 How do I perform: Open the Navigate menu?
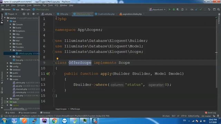click(x=21, y=6)
